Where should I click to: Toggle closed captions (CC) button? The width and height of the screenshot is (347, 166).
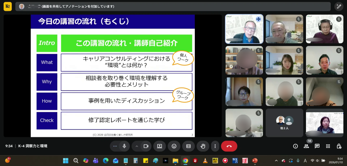click(x=188, y=146)
